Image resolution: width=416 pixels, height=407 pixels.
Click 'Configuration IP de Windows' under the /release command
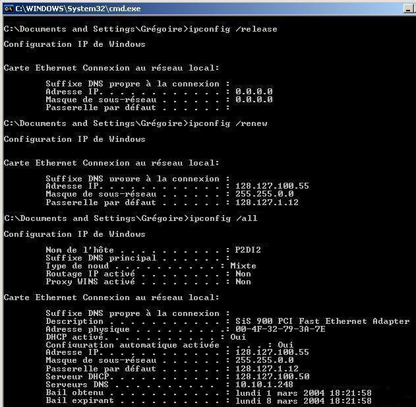[x=74, y=44]
